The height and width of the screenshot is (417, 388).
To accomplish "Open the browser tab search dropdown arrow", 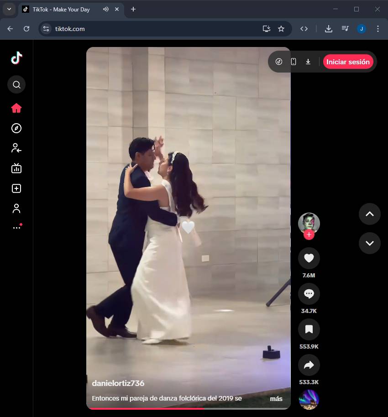I will (x=9, y=9).
